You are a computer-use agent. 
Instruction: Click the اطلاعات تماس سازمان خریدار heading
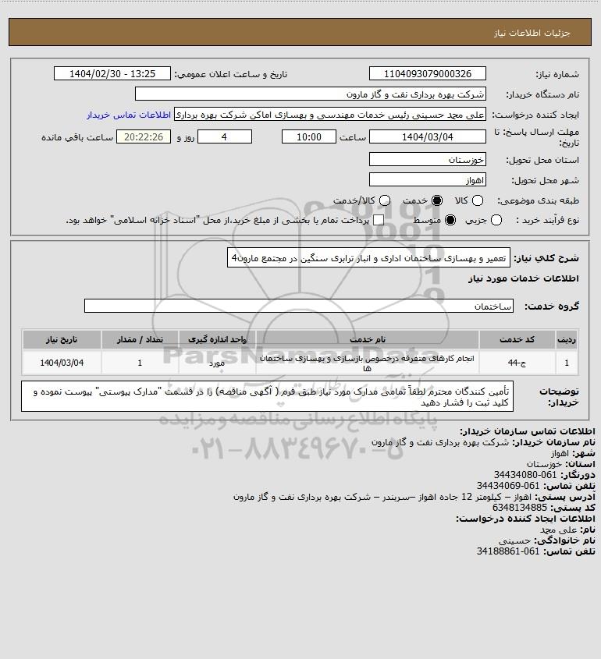(528, 431)
